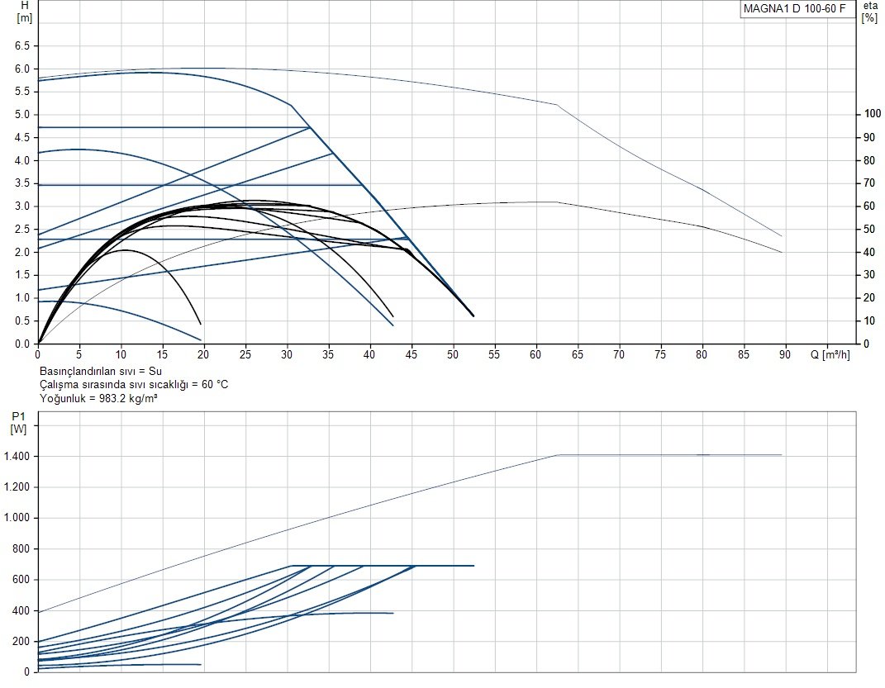The image size is (885, 688).
Task: Select the 'Basınçlandırılan sıvı = Su' text
Action: [x=101, y=371]
